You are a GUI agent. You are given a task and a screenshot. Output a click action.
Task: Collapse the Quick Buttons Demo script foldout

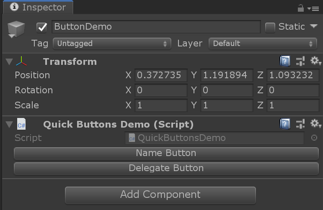(x=9, y=124)
